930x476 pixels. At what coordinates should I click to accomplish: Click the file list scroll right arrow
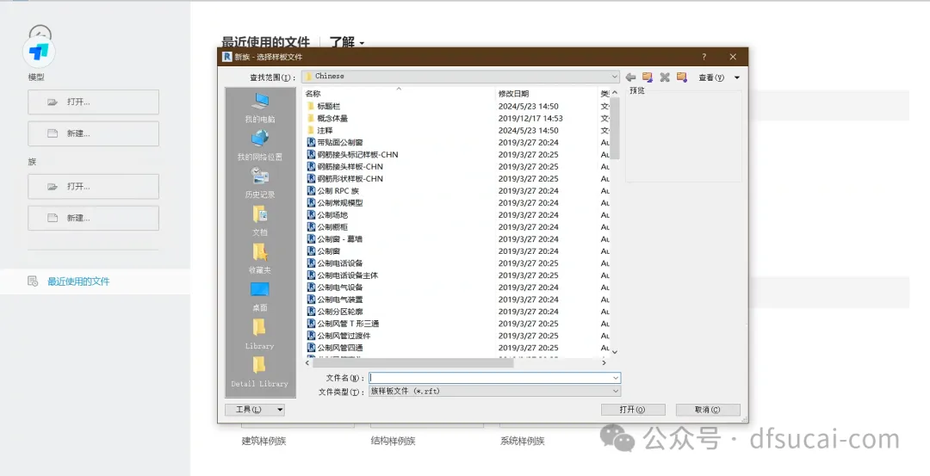click(x=604, y=362)
